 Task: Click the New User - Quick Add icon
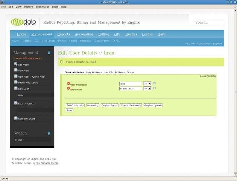(x=16, y=76)
